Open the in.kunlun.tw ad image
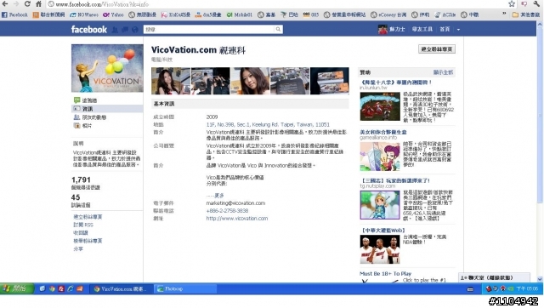Viewport: 544px width, 308px height. 380,106
